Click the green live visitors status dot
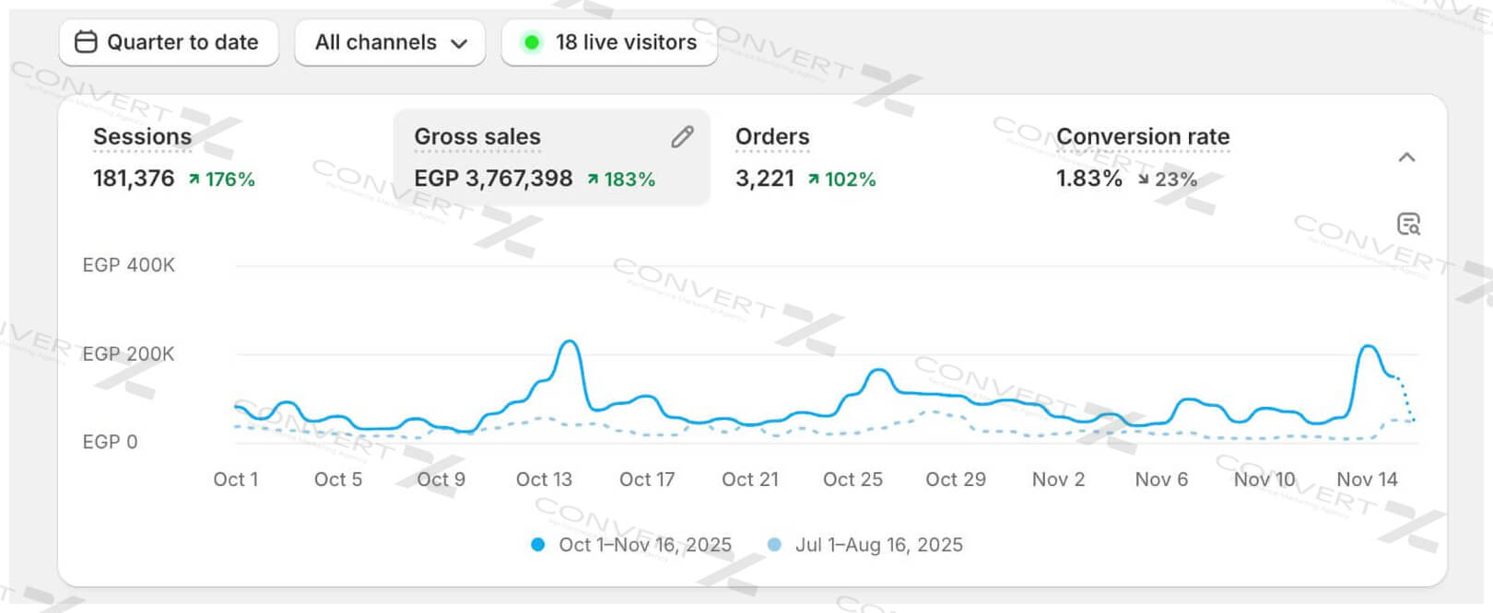 click(532, 42)
